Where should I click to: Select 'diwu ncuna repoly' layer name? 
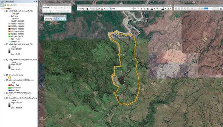pos(16,75)
